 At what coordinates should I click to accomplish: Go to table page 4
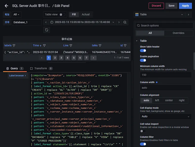tap(68, 58)
